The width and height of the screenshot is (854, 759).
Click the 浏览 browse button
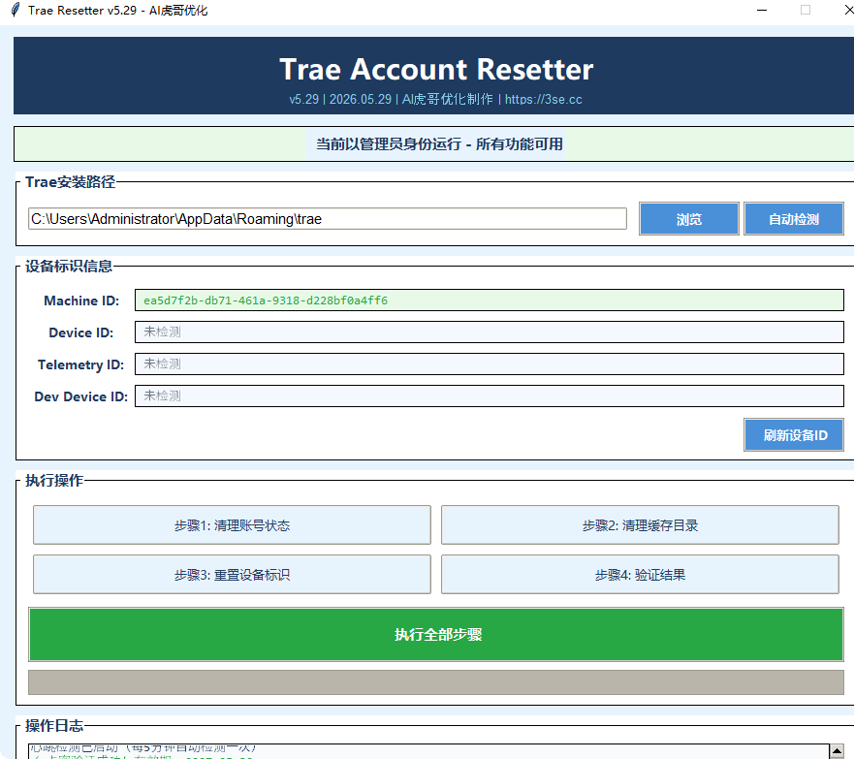(x=689, y=219)
